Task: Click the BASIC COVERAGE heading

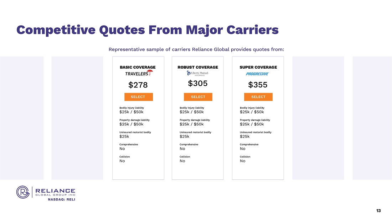Action: coord(138,67)
